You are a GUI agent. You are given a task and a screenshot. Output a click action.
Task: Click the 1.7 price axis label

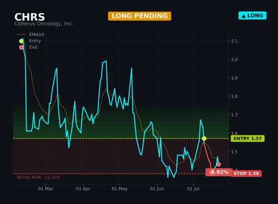pyautogui.click(x=234, y=115)
